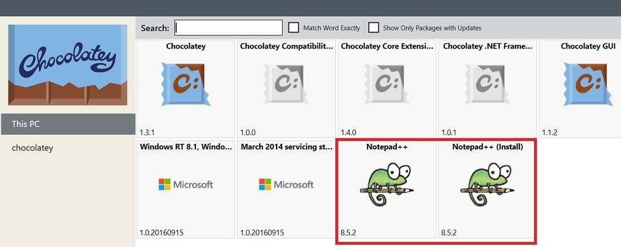Click the Search input field

coord(228,28)
